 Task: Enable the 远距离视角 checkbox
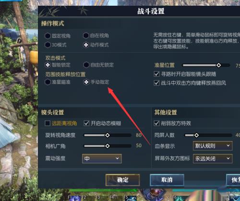pyautogui.click(x=48, y=123)
